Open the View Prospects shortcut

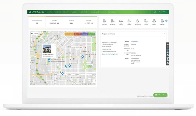[104, 22]
